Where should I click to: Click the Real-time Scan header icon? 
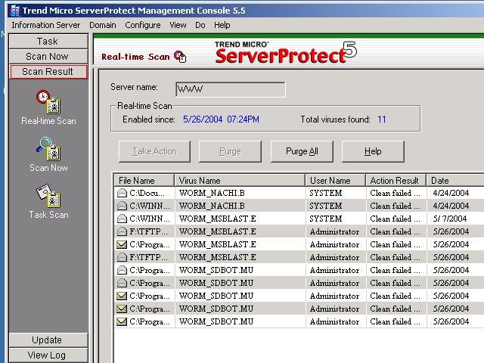(180, 57)
